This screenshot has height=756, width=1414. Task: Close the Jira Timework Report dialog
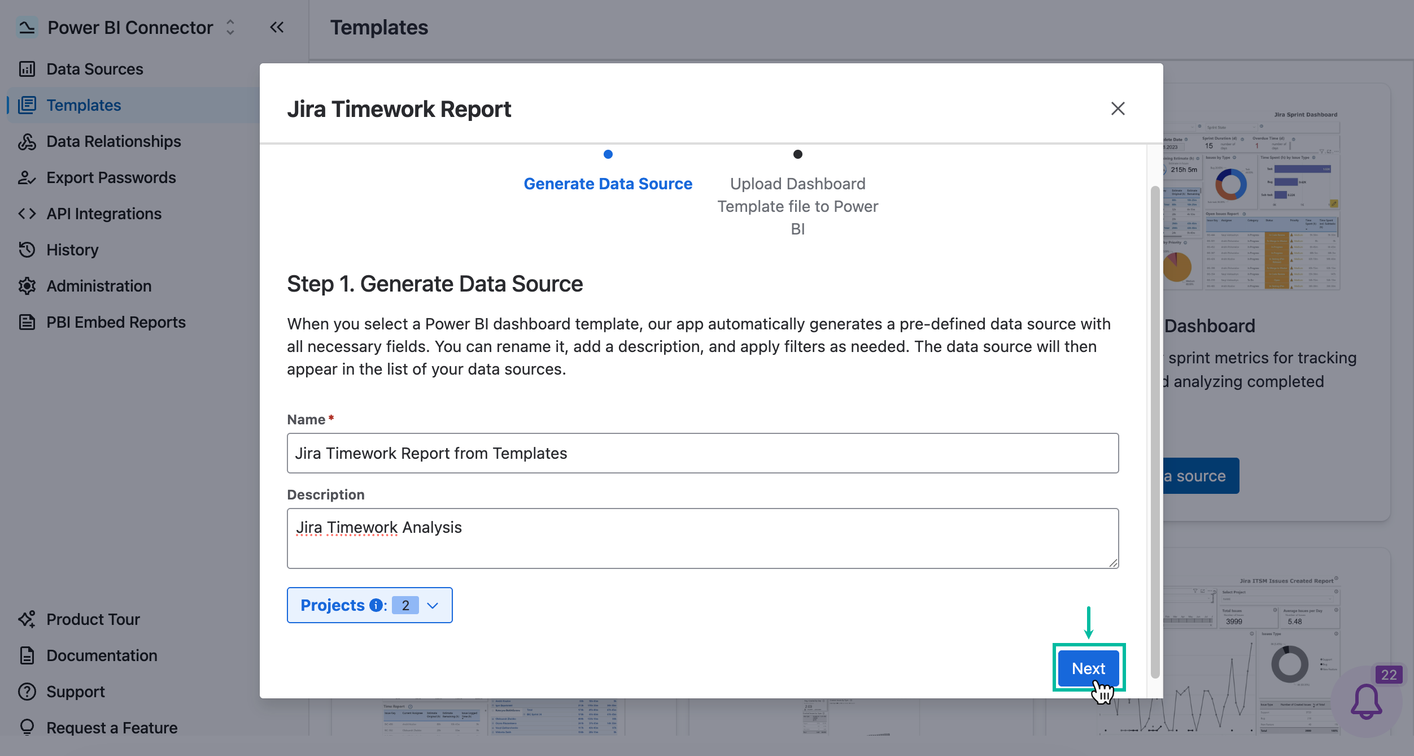1118,108
